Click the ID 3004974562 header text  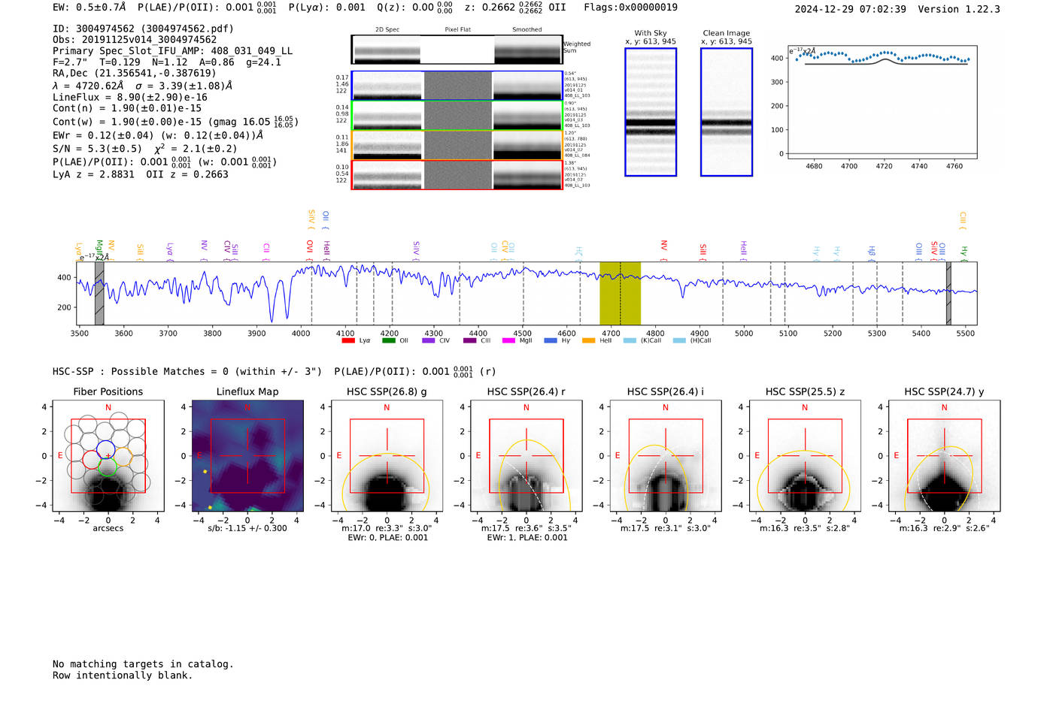click(x=143, y=29)
